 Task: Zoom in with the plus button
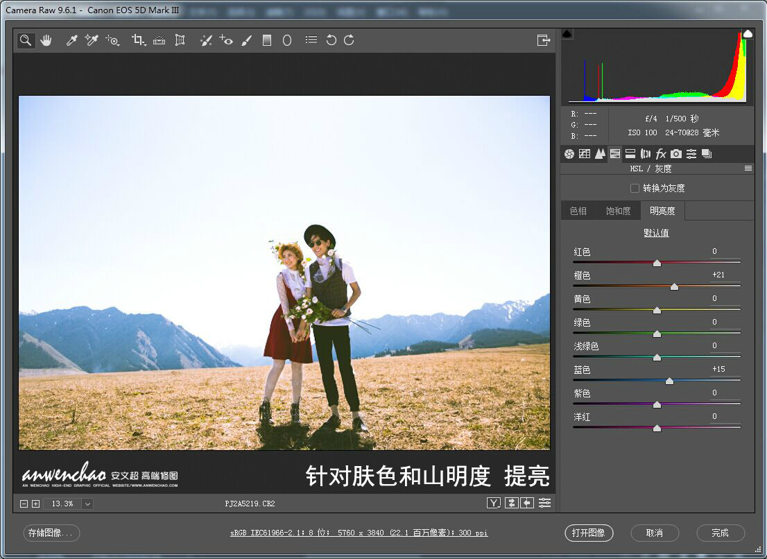point(35,504)
